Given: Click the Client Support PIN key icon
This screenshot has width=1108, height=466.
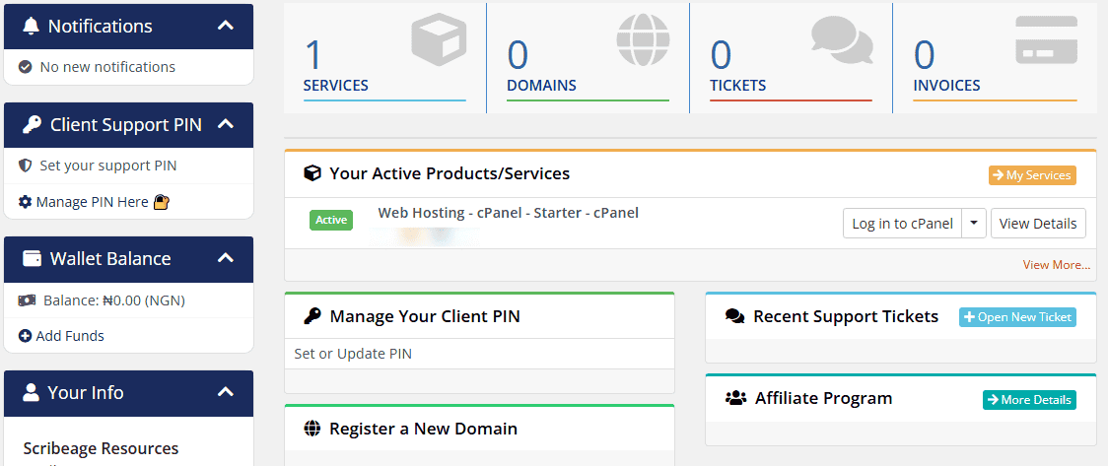Looking at the screenshot, I should click(32, 125).
